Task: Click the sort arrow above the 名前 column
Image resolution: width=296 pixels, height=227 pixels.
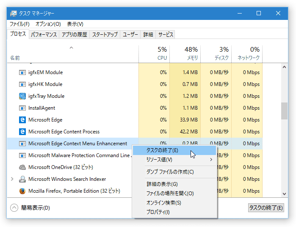Action: pos(72,48)
